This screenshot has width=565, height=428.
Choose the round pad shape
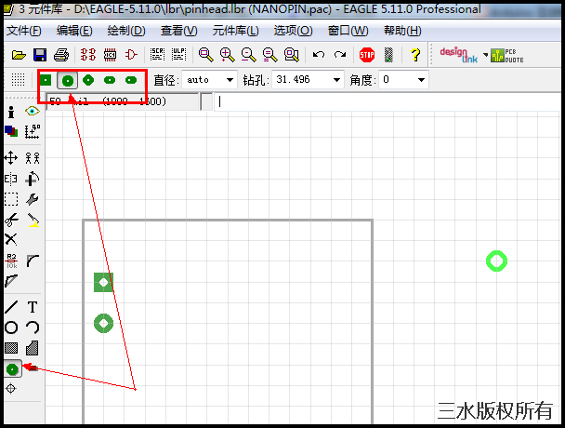[67, 80]
